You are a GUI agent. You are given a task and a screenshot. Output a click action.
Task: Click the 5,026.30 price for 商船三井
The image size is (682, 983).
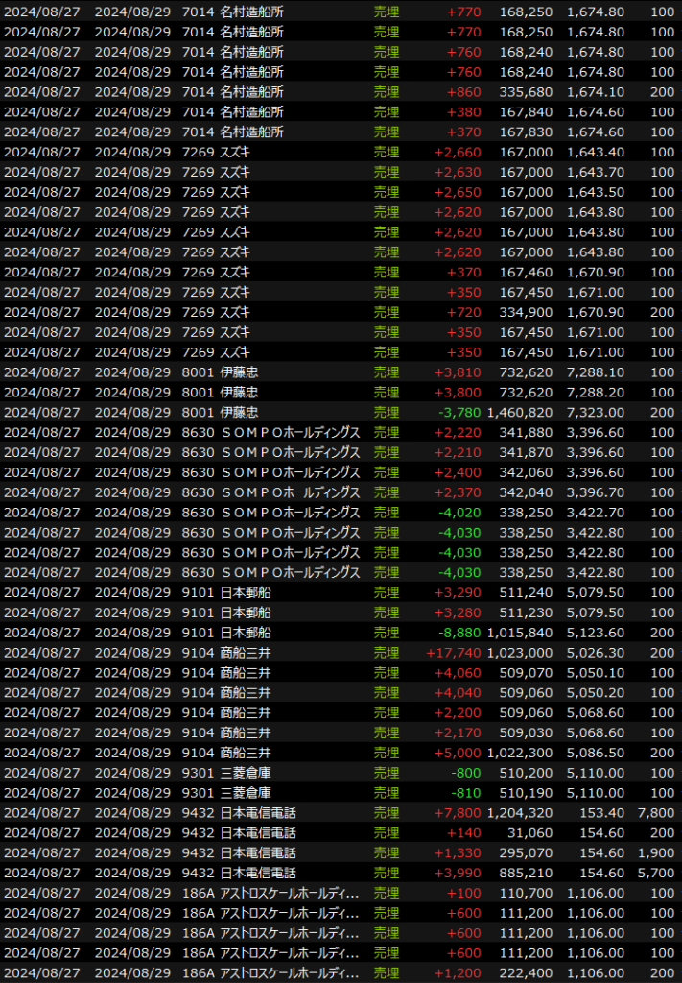point(595,653)
